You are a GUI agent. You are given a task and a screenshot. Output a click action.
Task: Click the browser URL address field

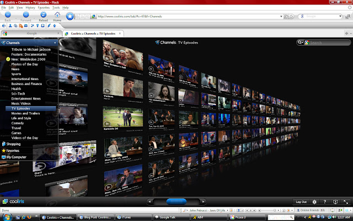[188, 16]
